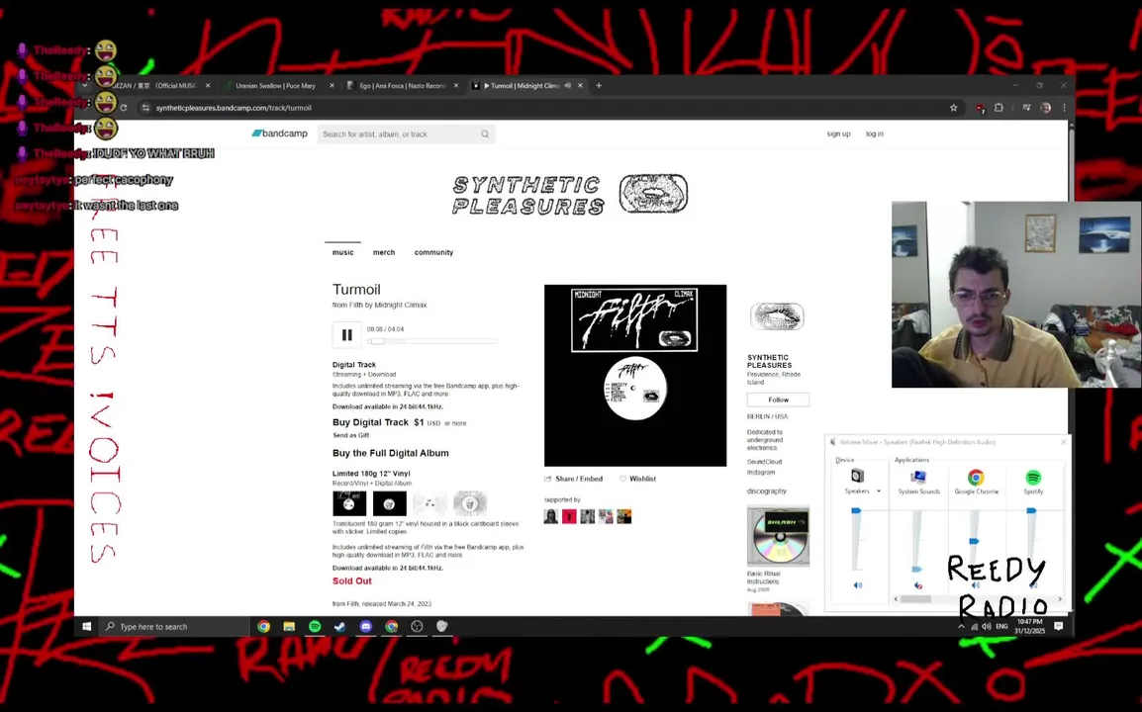Click the red extension icon in Chrome toolbar
This screenshot has height=712, width=1142.
[x=981, y=109]
